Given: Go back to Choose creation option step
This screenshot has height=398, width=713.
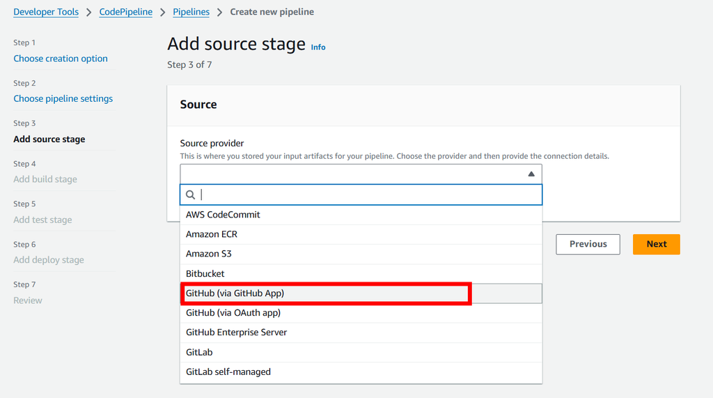Looking at the screenshot, I should 61,59.
